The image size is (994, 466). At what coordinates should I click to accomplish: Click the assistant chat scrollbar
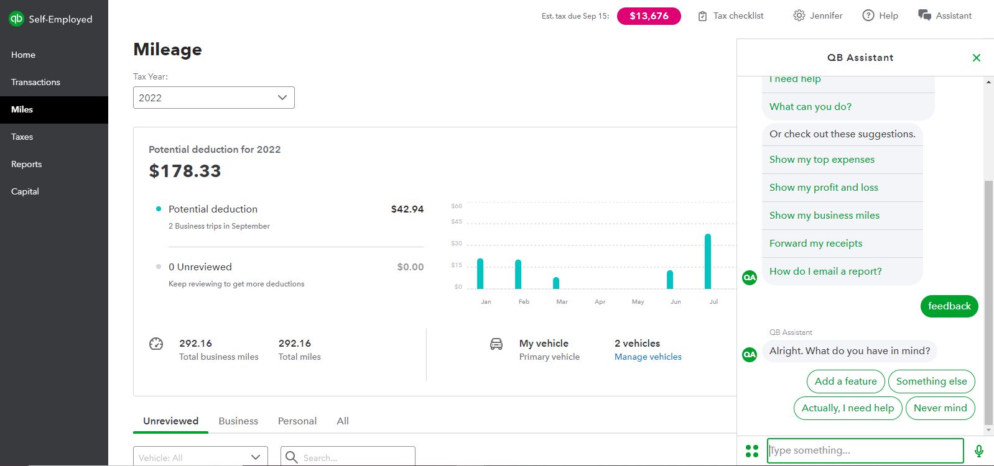coord(989,303)
